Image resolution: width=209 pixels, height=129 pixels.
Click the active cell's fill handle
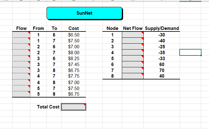tap(201, 55)
